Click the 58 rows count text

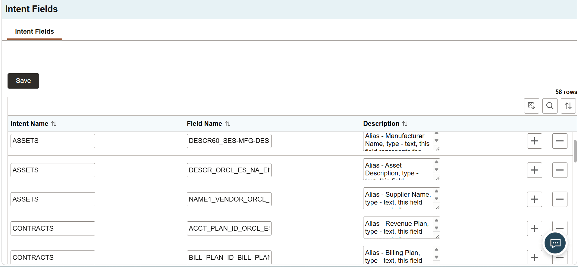pos(566,92)
